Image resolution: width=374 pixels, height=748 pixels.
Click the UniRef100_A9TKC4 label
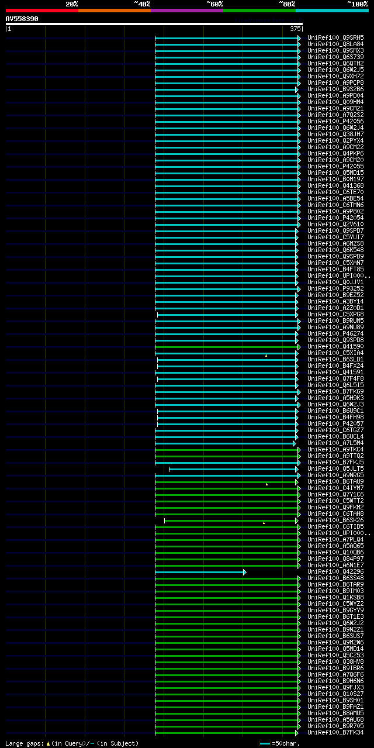[335, 449]
